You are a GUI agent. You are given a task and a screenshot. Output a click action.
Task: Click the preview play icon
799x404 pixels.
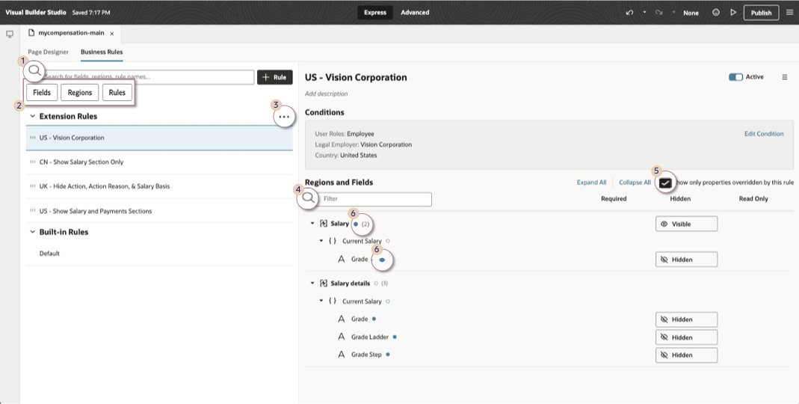(x=733, y=13)
